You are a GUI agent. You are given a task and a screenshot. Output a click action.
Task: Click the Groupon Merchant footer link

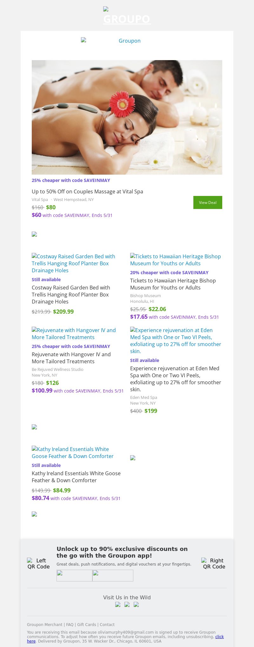(x=44, y=624)
